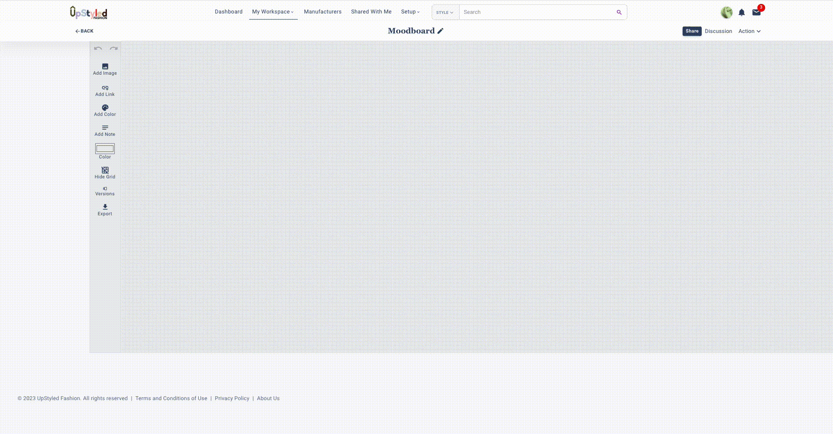Open the STYLE search filter dropdown

(x=445, y=12)
